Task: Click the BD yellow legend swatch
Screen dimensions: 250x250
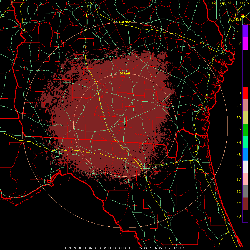Action: (245, 118)
